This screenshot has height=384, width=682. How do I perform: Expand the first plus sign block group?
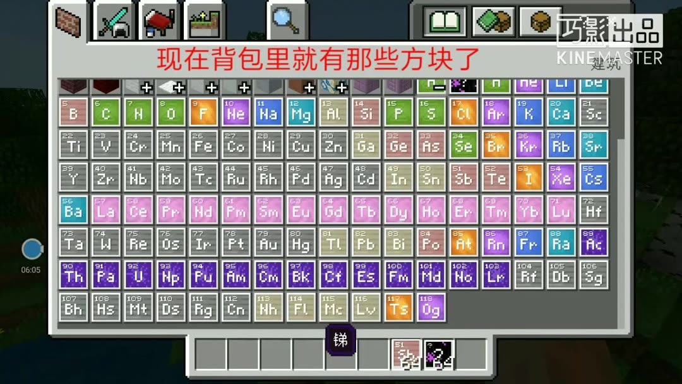[143, 86]
